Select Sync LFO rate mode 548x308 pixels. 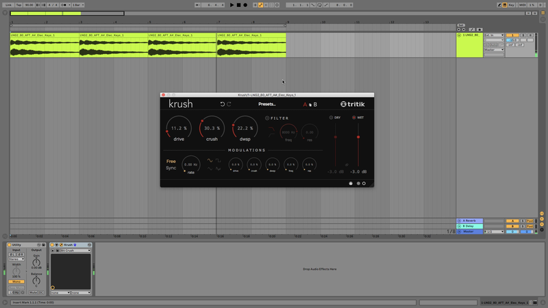(171, 168)
